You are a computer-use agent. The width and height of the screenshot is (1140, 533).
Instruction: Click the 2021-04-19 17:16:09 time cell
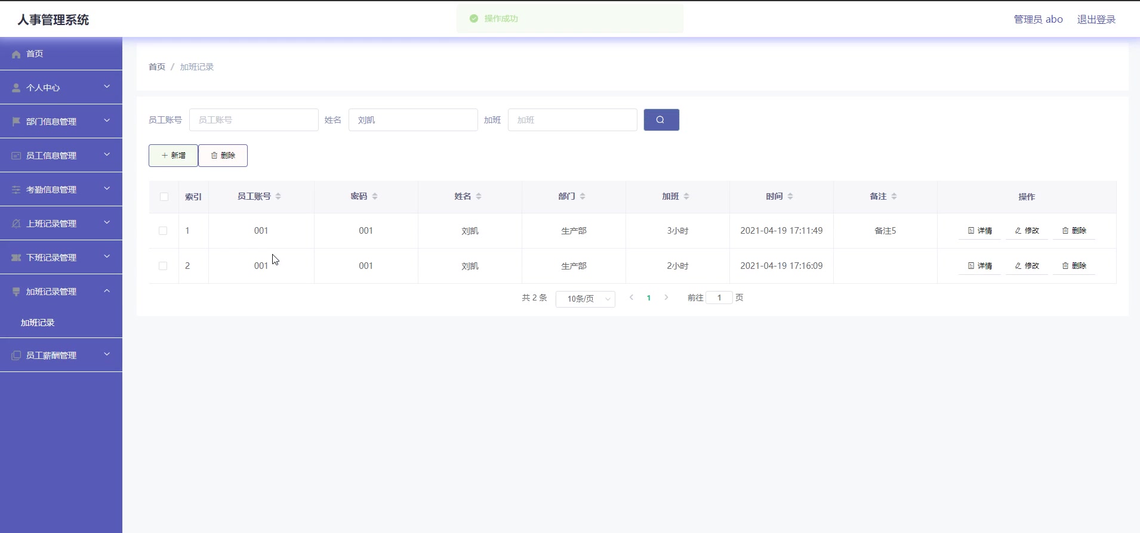tap(781, 266)
